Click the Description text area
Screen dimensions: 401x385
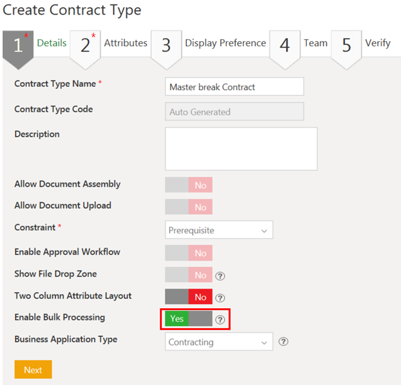[x=241, y=148]
